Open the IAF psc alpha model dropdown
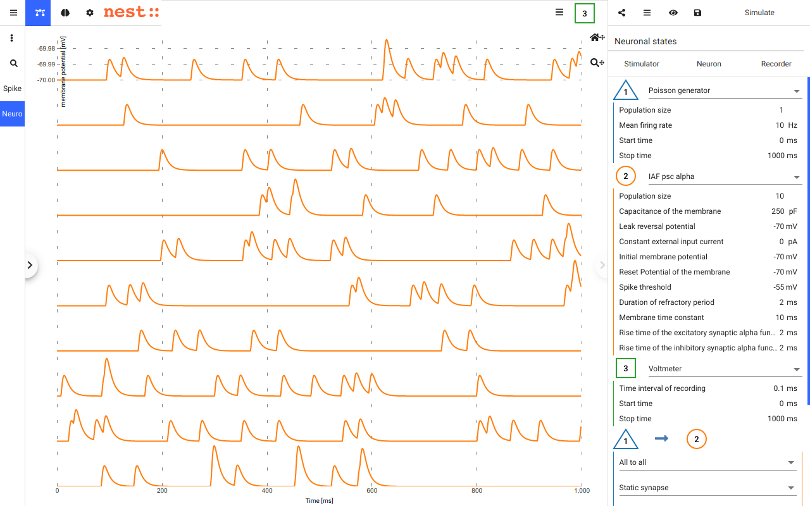810x506 pixels. tap(725, 177)
